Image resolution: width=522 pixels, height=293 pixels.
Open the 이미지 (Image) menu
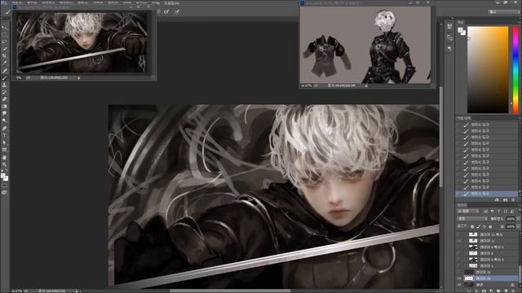[x=48, y=2]
